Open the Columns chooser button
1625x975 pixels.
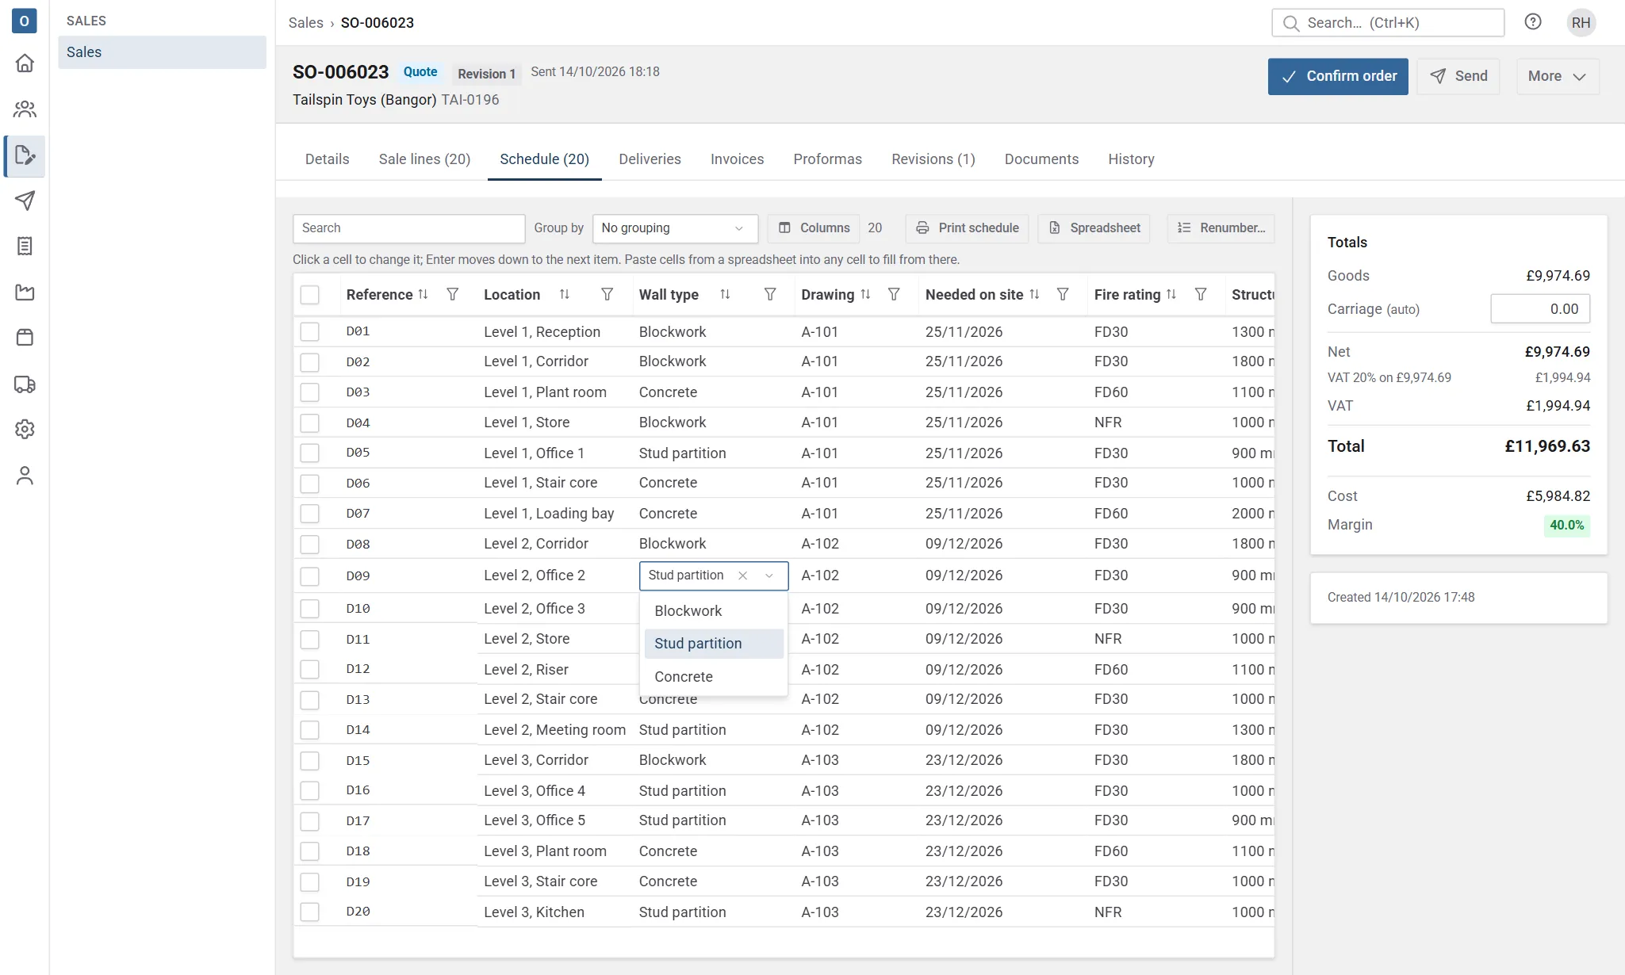tap(814, 228)
